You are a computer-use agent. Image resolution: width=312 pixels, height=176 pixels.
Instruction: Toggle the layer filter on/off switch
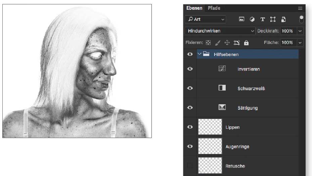302,19
